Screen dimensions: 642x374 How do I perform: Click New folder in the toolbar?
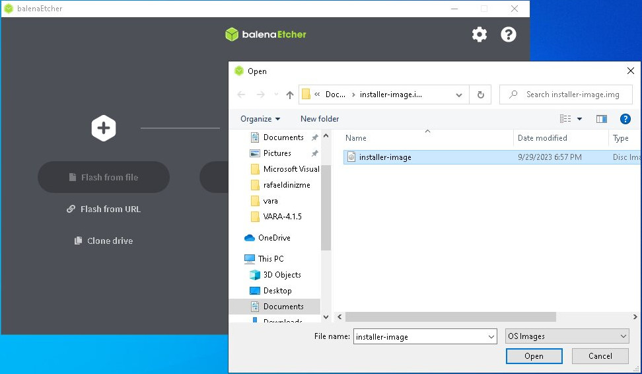(x=320, y=119)
